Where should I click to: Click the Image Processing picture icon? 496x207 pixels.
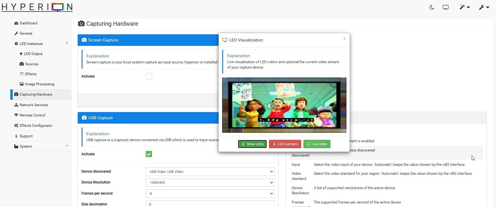click(22, 84)
